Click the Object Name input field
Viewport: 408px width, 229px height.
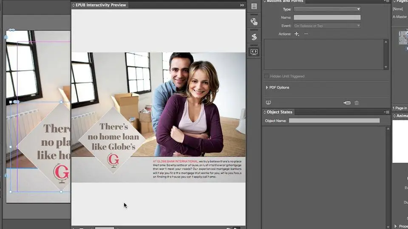tap(334, 120)
